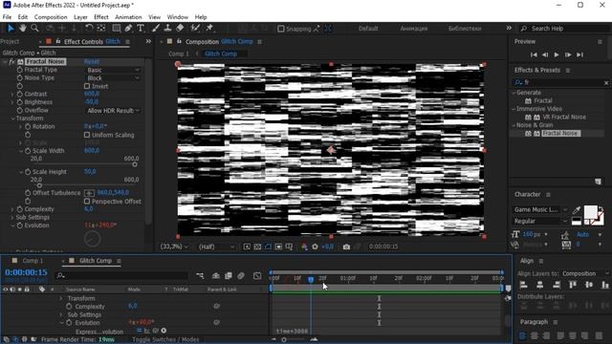Screen dimensions: 612x344
Task: Select the Clone Stamp tool
Action: pos(168,28)
